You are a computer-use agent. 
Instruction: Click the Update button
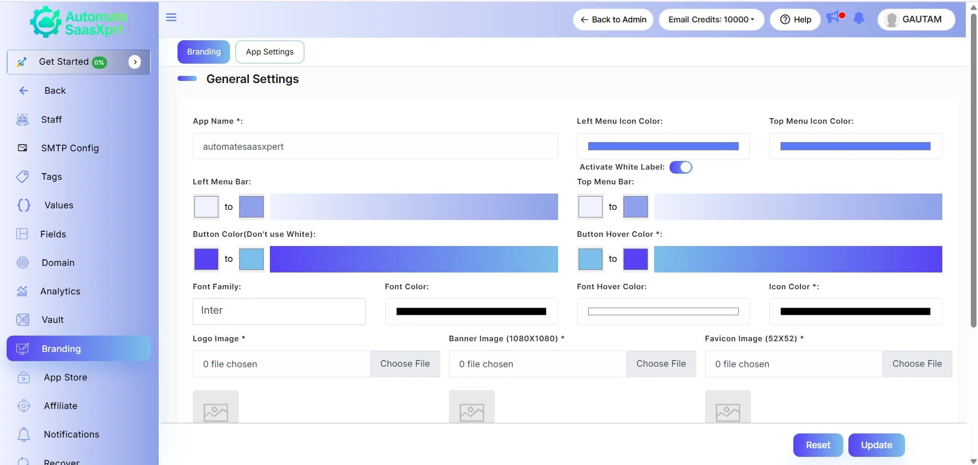pos(876,445)
